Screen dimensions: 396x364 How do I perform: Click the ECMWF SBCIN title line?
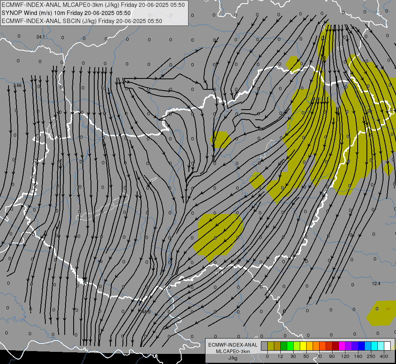click(82, 21)
